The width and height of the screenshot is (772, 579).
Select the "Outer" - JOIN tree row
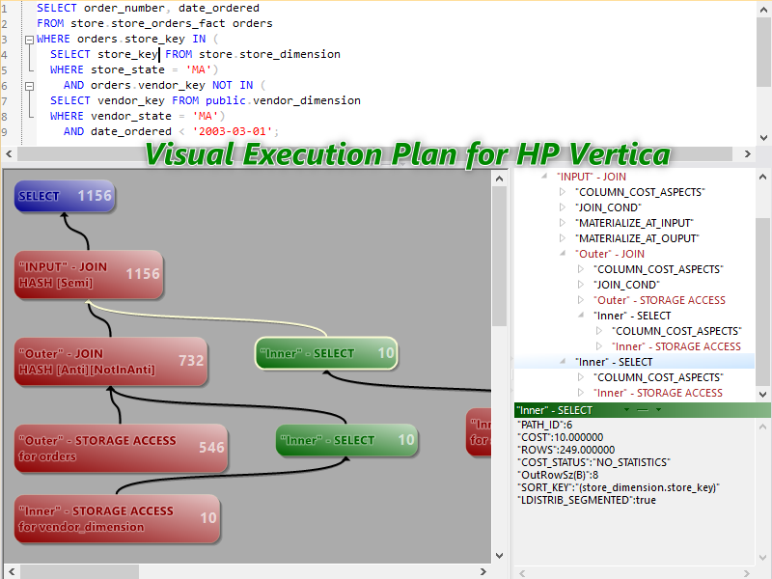(610, 254)
